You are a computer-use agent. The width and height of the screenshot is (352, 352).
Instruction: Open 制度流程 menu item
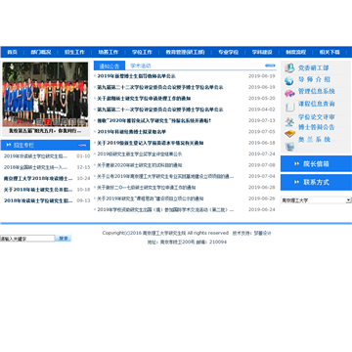pyautogui.click(x=296, y=52)
